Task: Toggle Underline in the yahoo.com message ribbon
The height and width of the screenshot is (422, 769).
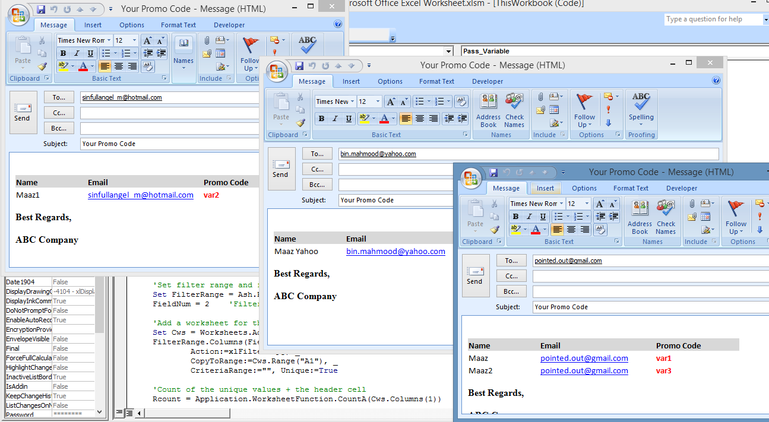Action: click(x=349, y=119)
